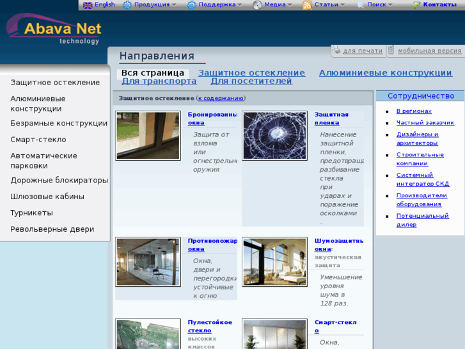Open the Контакты menu item
This screenshot has width=465, height=349.
[x=440, y=4]
